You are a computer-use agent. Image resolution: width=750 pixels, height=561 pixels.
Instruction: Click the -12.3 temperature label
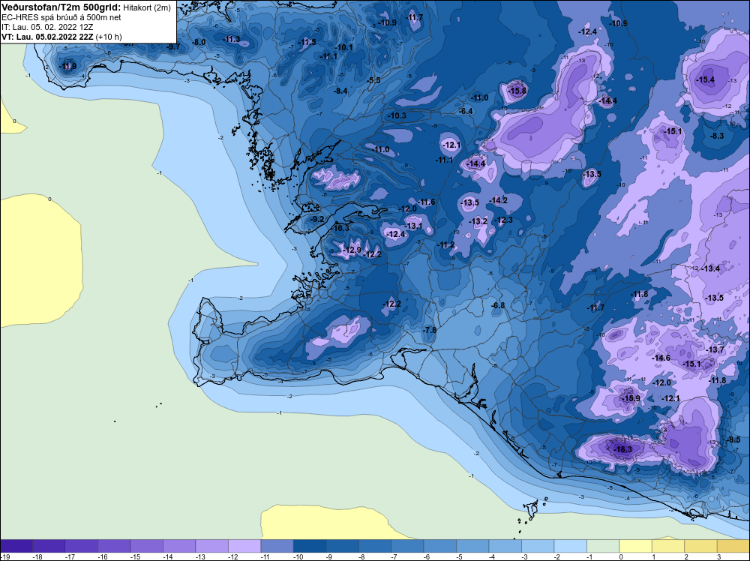[x=503, y=220]
